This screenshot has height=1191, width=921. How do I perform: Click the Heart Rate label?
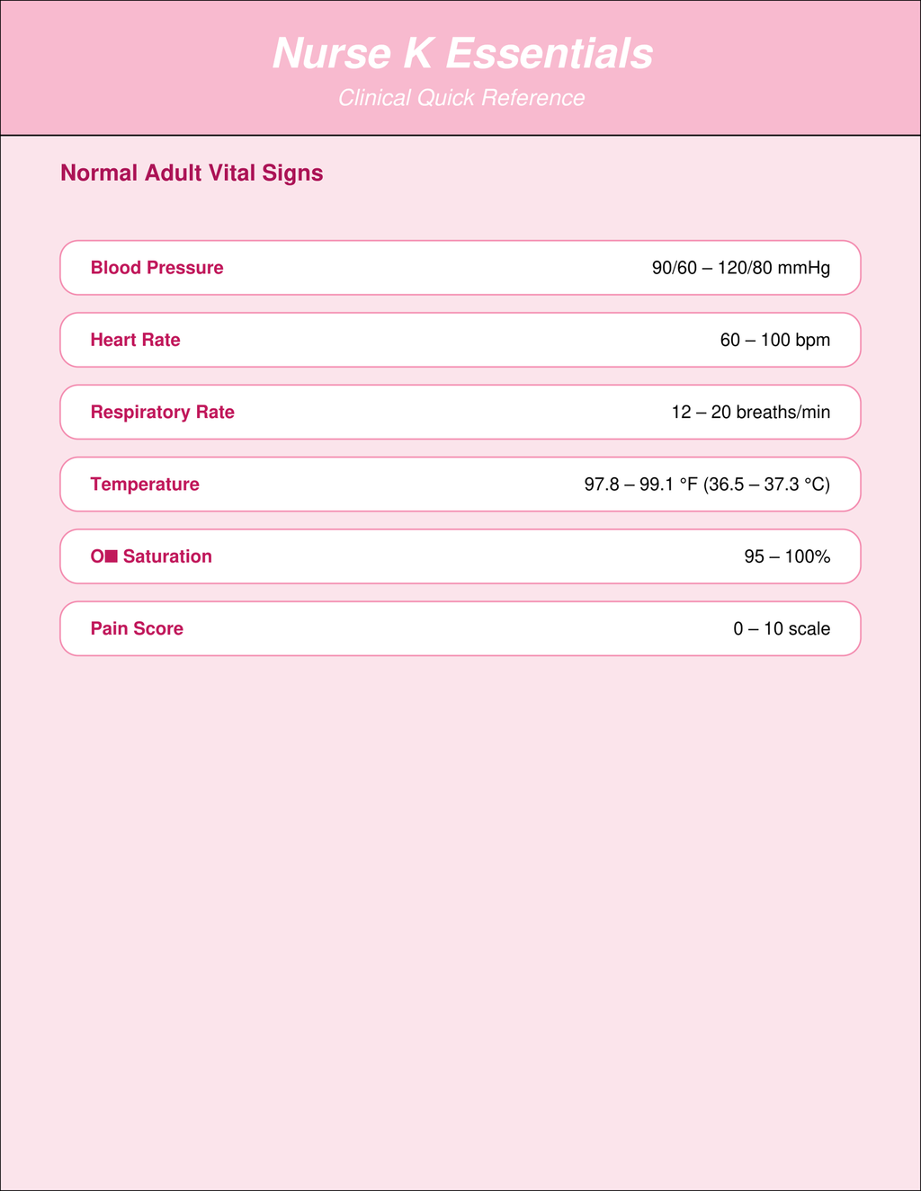coord(135,340)
